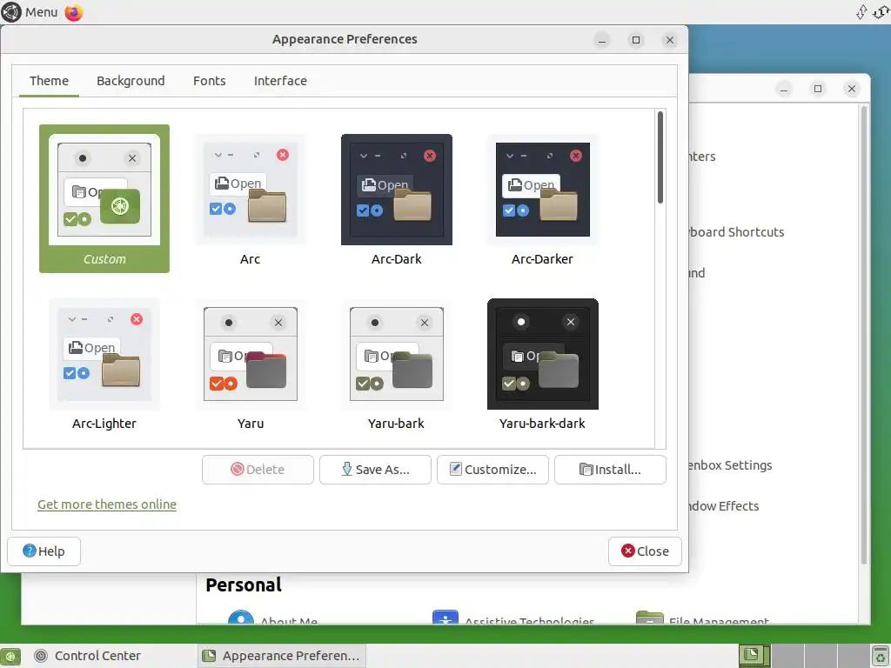Choose the Arc-Lighter theme preview
Image resolution: width=891 pixels, height=668 pixels.
click(104, 363)
